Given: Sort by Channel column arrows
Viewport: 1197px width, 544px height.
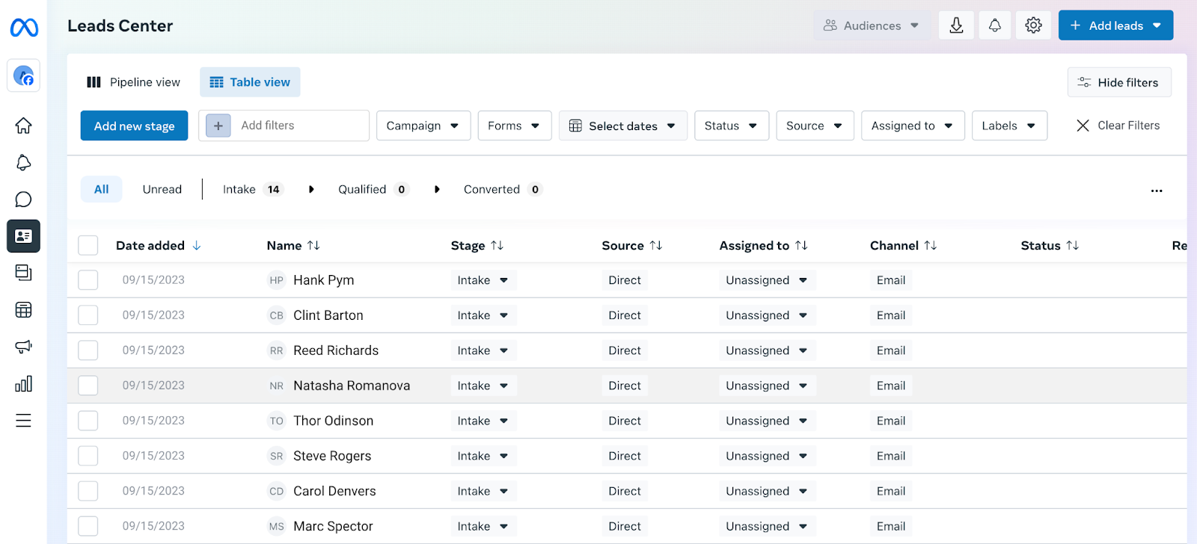Looking at the screenshot, I should point(931,246).
